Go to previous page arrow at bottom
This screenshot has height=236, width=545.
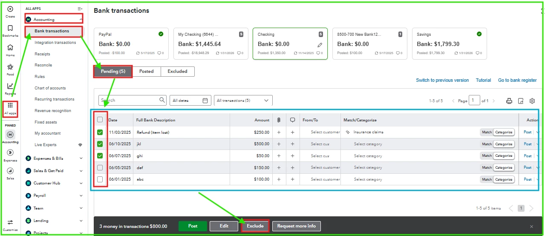(511, 208)
